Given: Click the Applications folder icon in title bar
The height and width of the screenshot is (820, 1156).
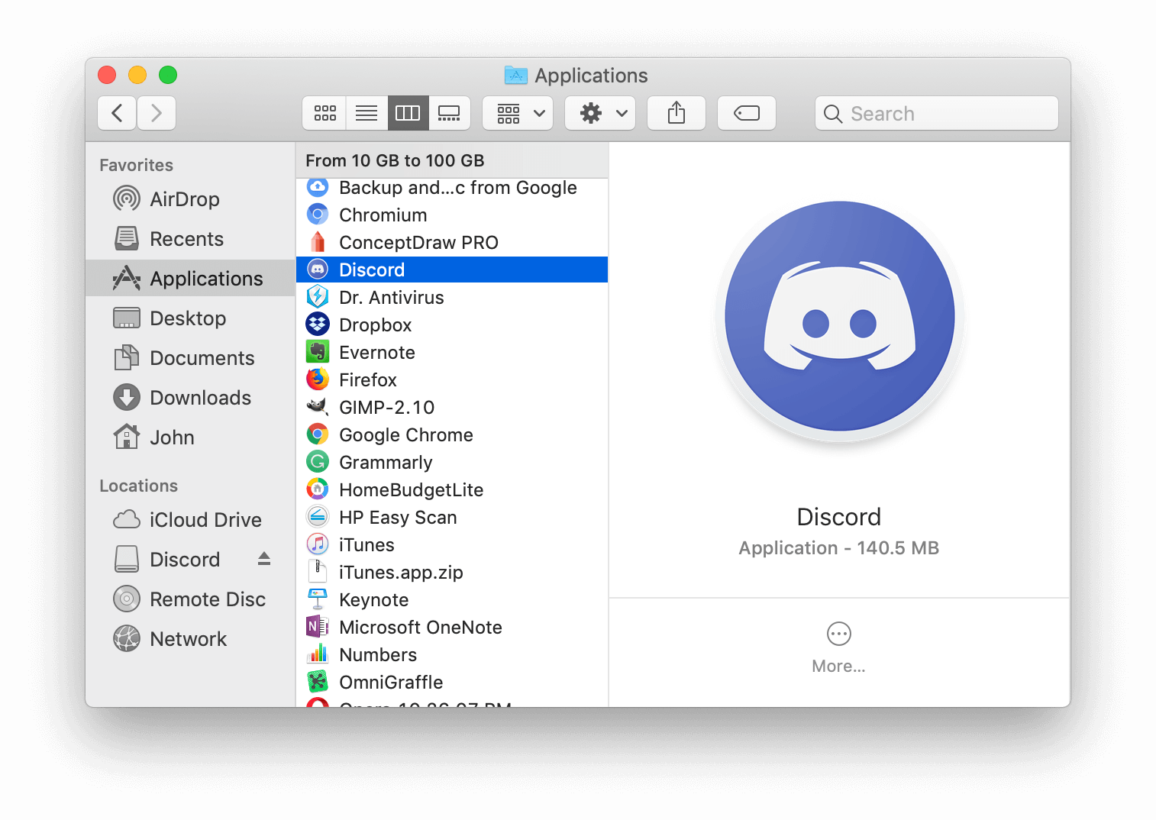Looking at the screenshot, I should click(x=516, y=75).
